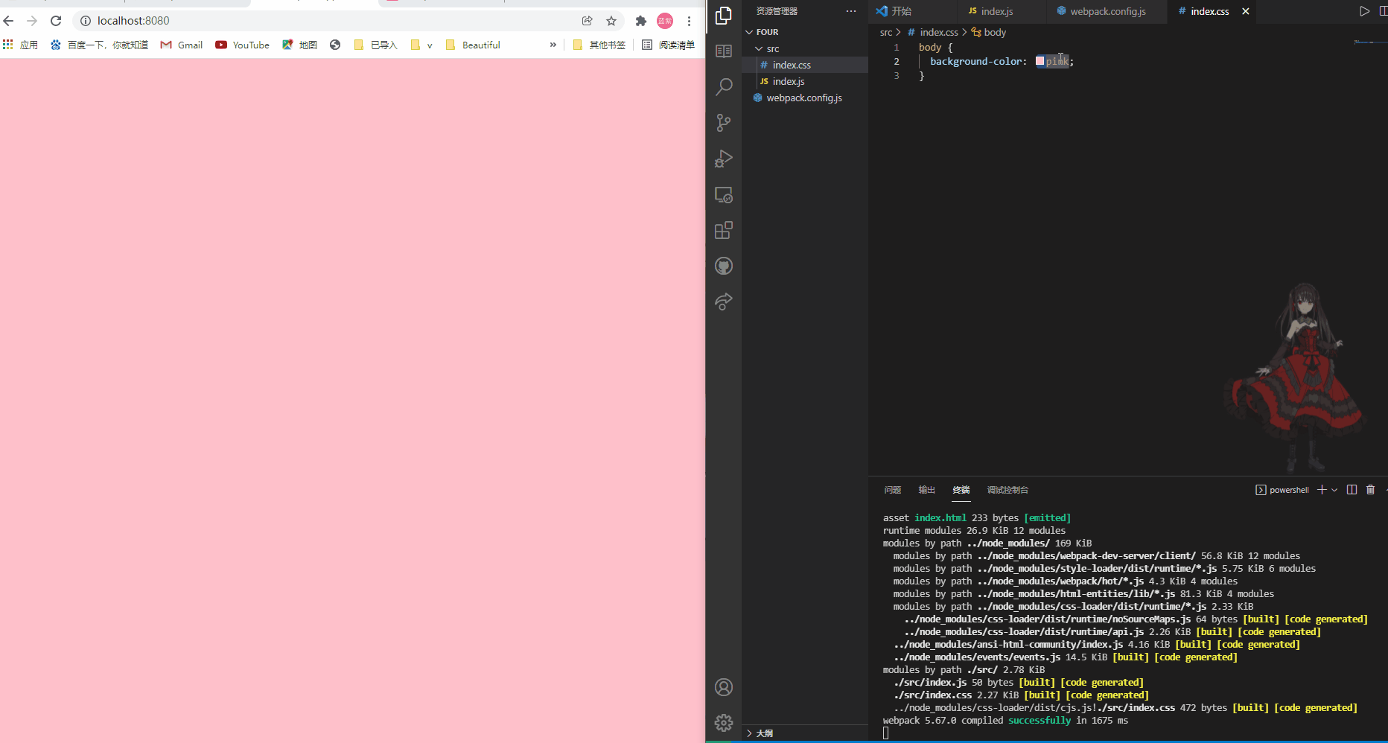Click the pink color swatch in index.css
The height and width of the screenshot is (743, 1388).
(1040, 61)
